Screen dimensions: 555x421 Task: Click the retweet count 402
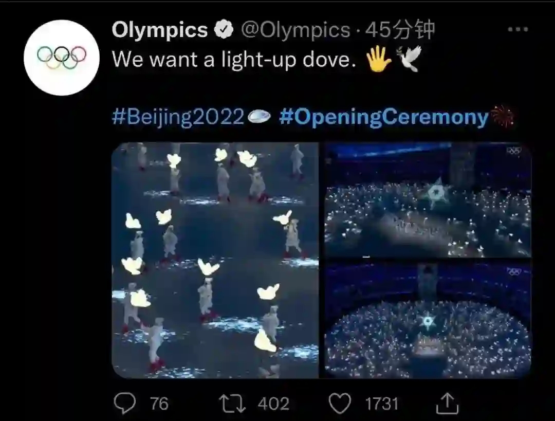273,404
